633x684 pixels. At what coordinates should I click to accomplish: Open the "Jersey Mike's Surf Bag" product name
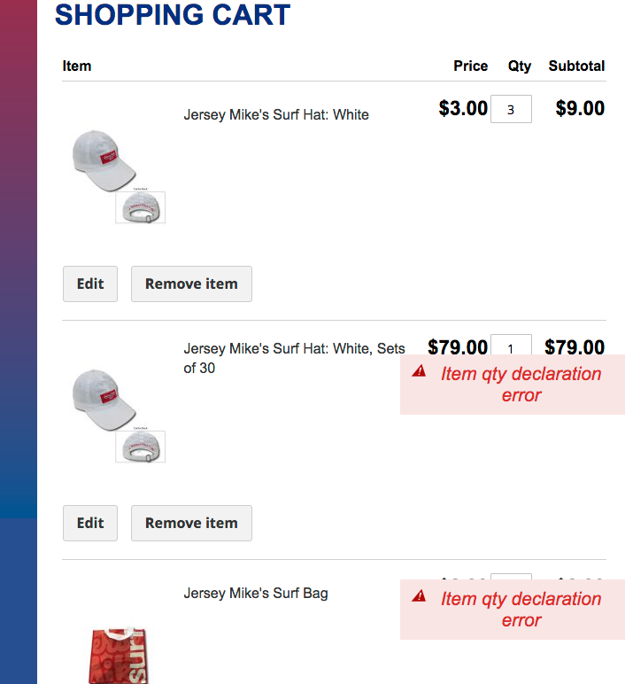tap(255, 594)
